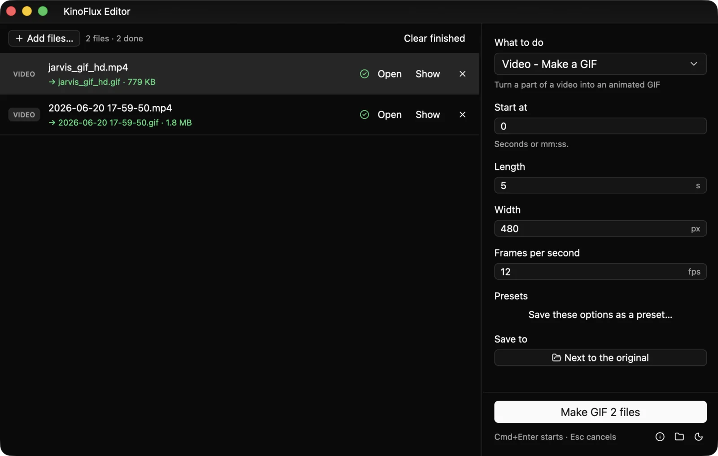
Task: Click 'Save these options as a preset...'
Action: pos(600,315)
